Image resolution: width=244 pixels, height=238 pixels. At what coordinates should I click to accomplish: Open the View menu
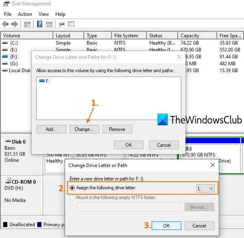pos(44,14)
